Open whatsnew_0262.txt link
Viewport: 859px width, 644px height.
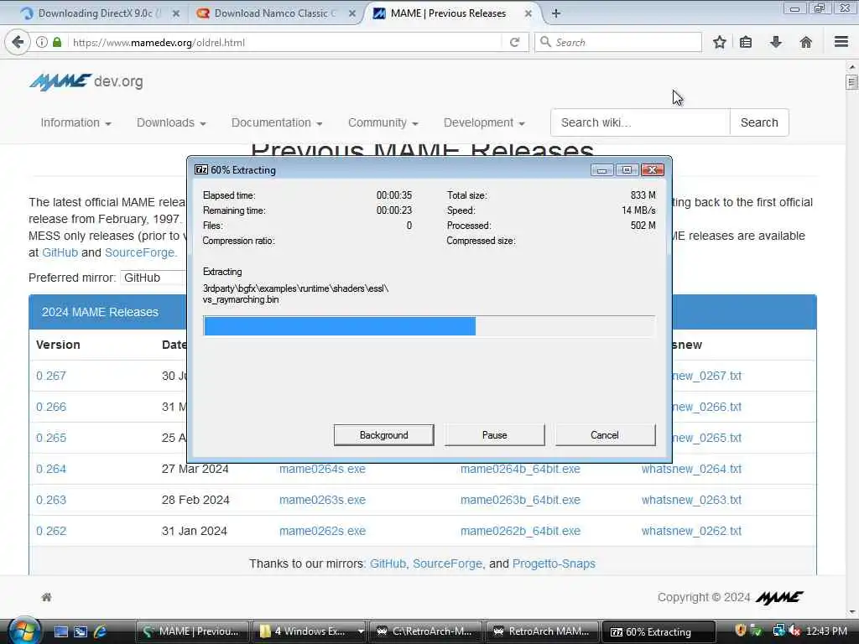[691, 531]
